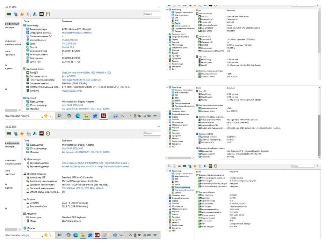Expand Збереження даних node in battery window tree

pyautogui.click(x=167, y=209)
